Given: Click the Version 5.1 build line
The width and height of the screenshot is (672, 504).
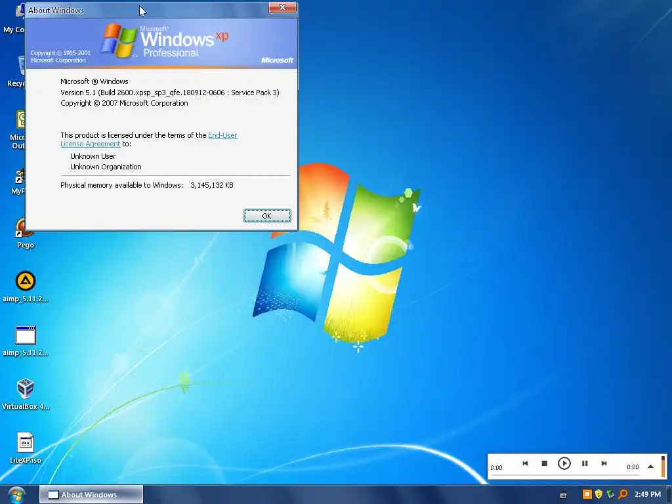Looking at the screenshot, I should pos(170,93).
